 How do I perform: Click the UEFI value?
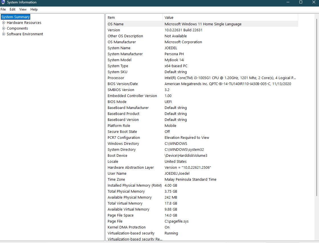(168, 102)
